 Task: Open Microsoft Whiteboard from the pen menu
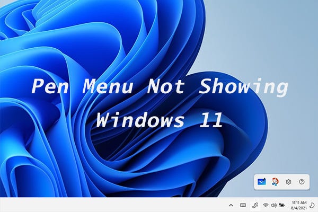click(x=262, y=182)
